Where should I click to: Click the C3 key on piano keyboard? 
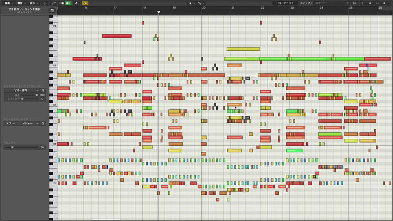(x=53, y=144)
